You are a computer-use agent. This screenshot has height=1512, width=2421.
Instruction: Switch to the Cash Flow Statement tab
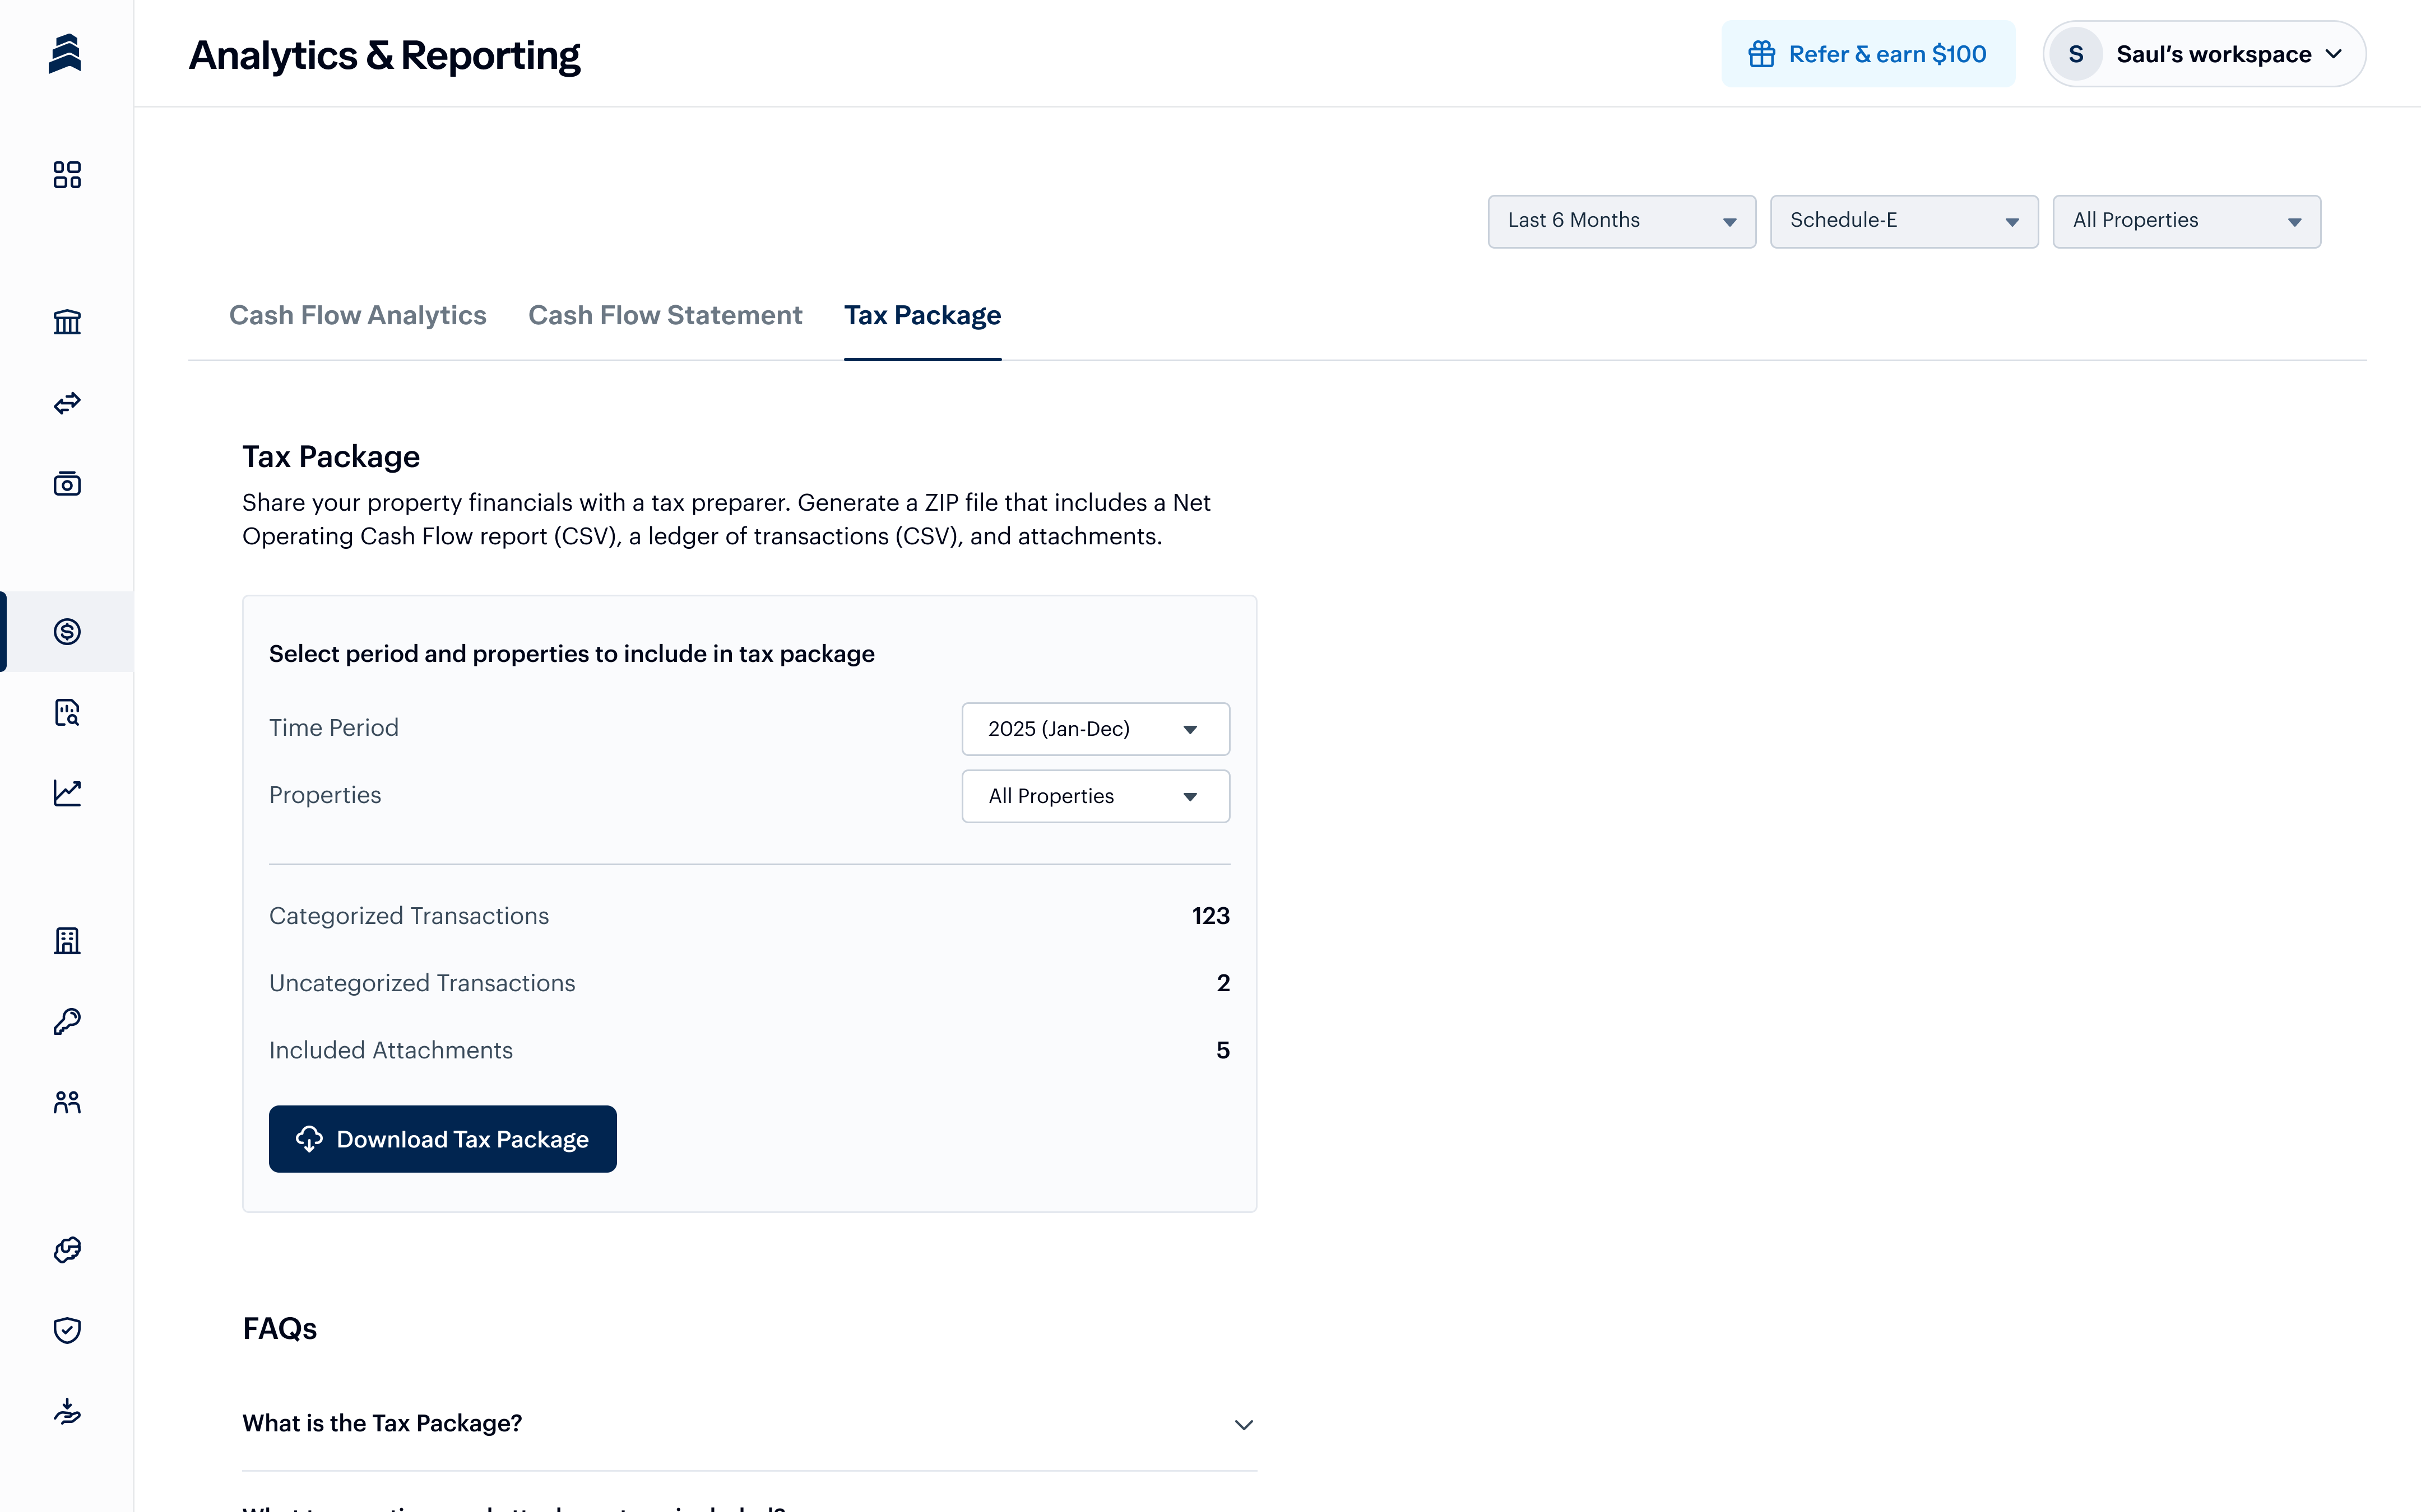(x=664, y=315)
